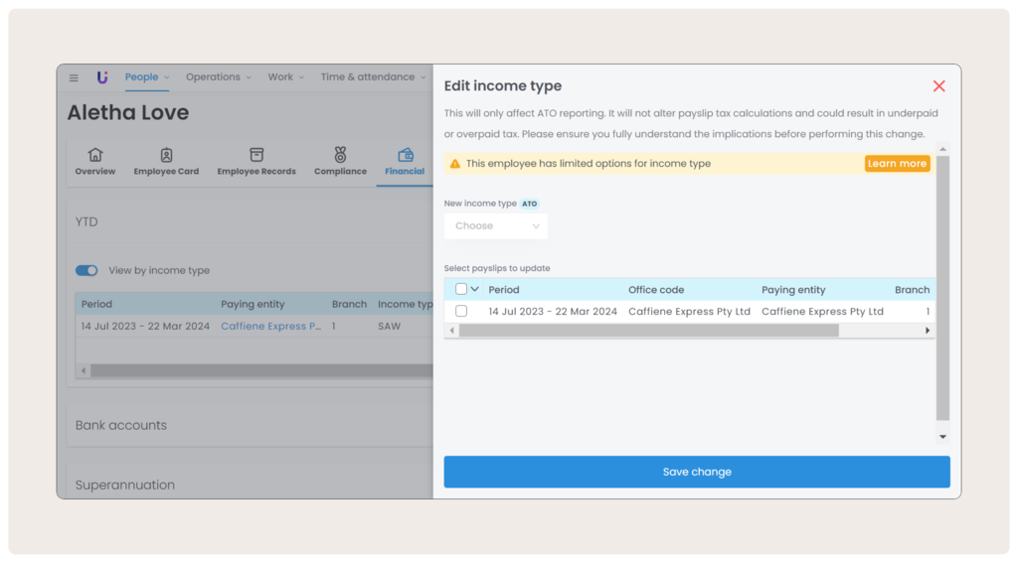Screen dimensions: 1018x563
Task: Expand the People menu dropdown
Action: [x=146, y=77]
